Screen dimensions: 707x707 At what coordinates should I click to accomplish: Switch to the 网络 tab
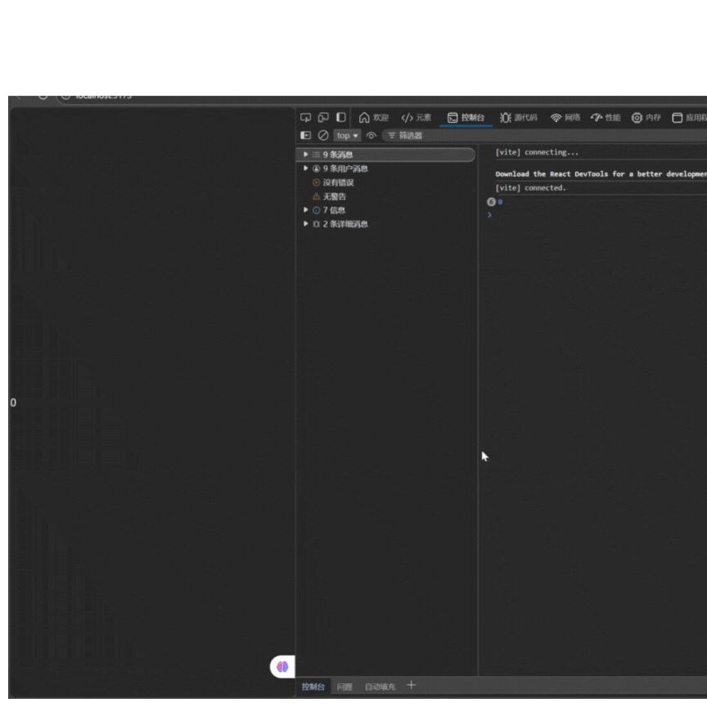[x=565, y=118]
